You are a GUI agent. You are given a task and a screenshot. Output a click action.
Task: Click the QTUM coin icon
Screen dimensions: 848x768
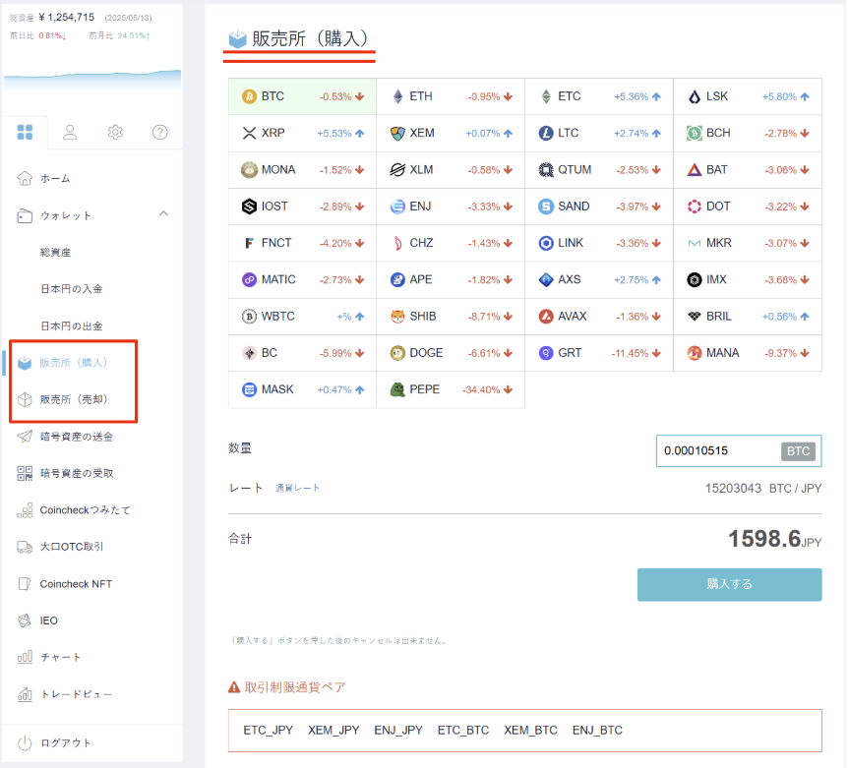pyautogui.click(x=546, y=170)
